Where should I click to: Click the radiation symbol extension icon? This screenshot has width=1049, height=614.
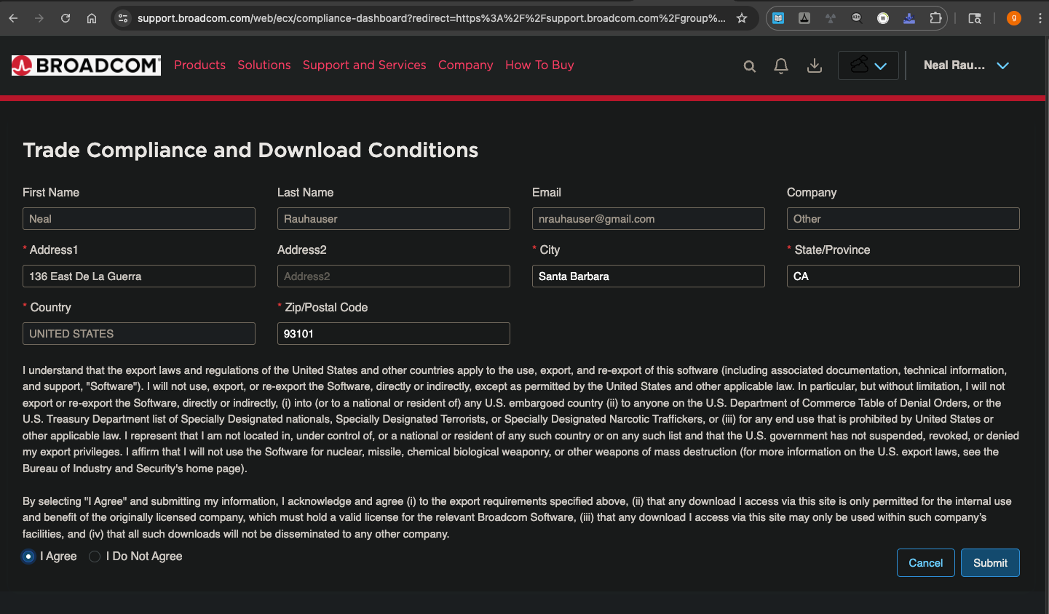tap(831, 18)
